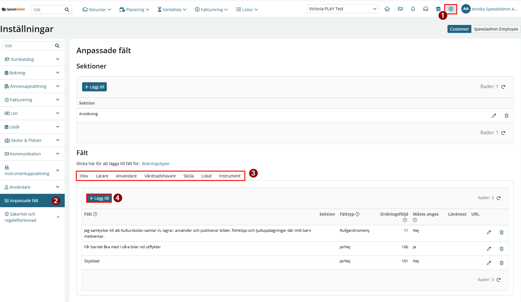Screen dimensions: 521x302
Task: Switch to the Användare fields tab
Action: click(126, 176)
